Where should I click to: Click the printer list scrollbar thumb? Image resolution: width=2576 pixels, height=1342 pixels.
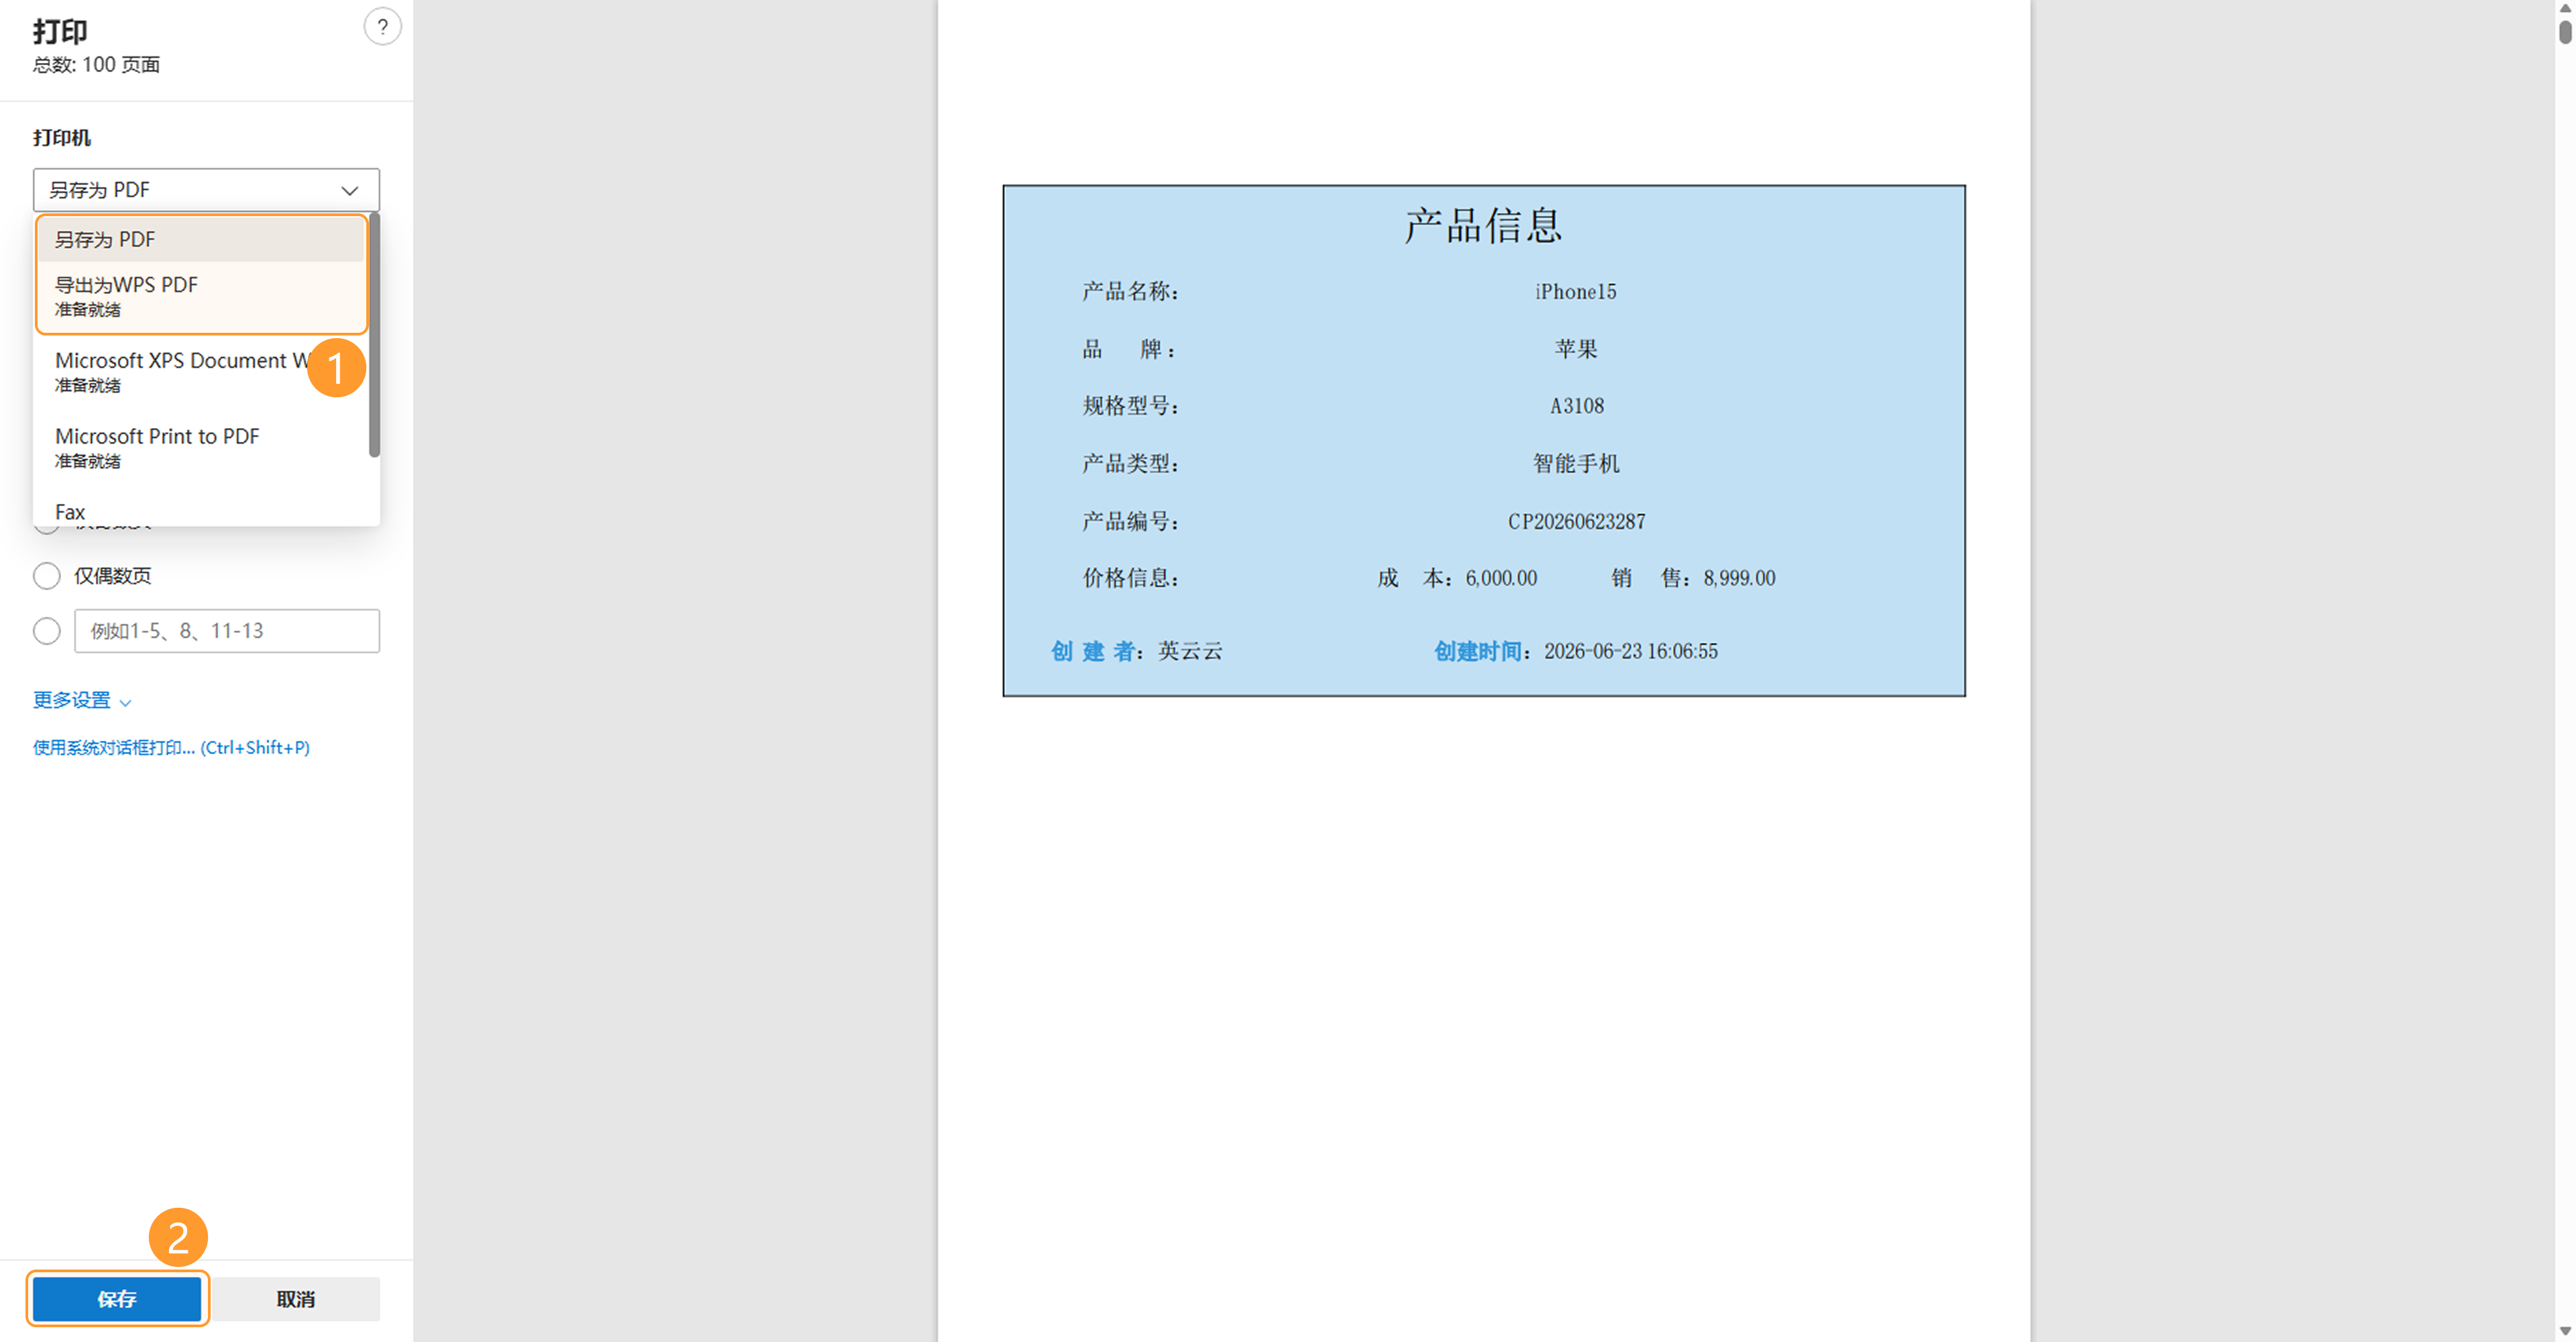[x=375, y=335]
